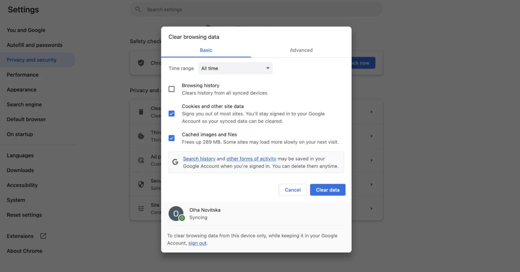Click the Google G logo in the dialog

pos(175,162)
